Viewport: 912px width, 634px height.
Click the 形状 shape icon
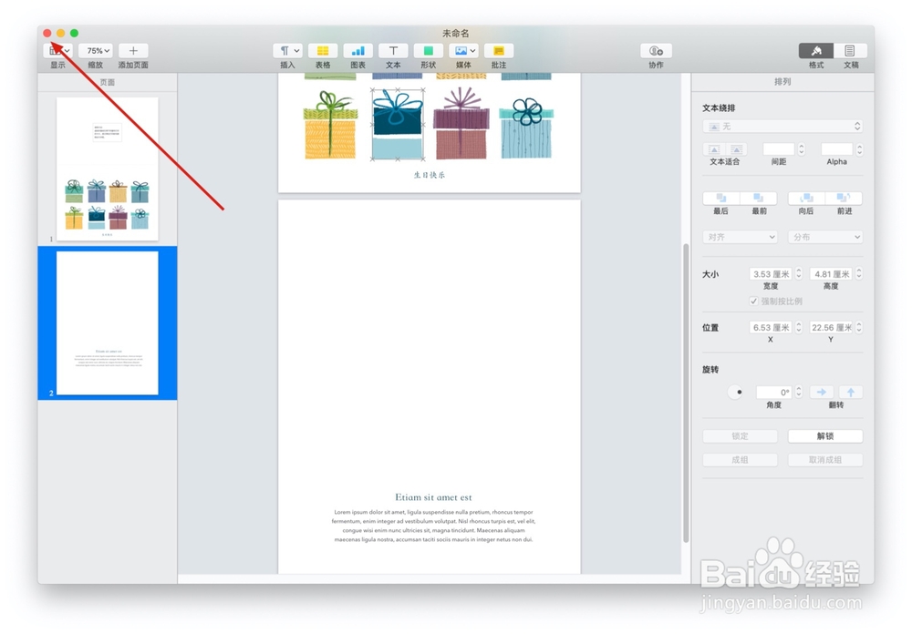click(428, 51)
